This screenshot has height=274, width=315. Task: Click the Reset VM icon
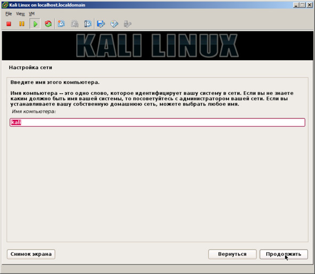point(48,24)
